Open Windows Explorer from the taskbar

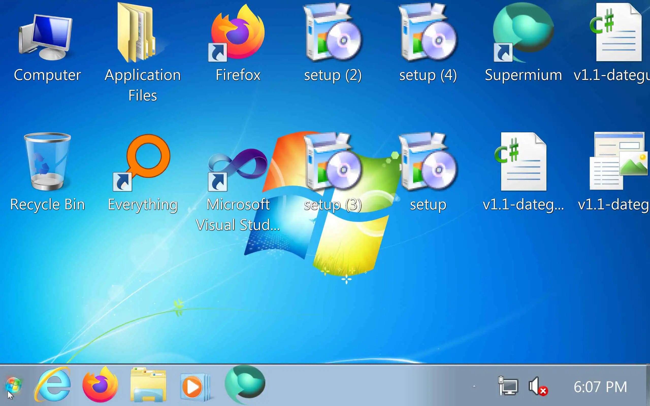pos(148,385)
